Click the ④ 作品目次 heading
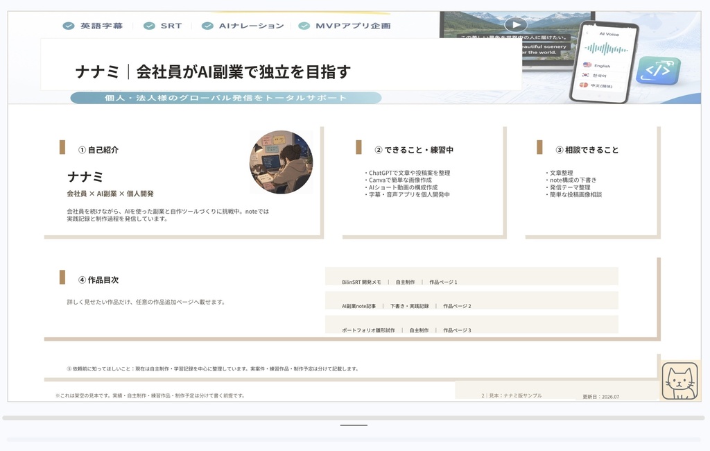The width and height of the screenshot is (710, 451). [x=98, y=280]
